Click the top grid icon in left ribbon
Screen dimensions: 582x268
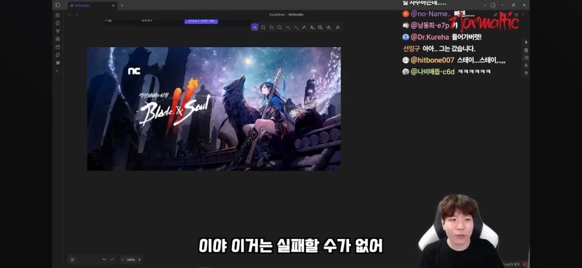58,15
